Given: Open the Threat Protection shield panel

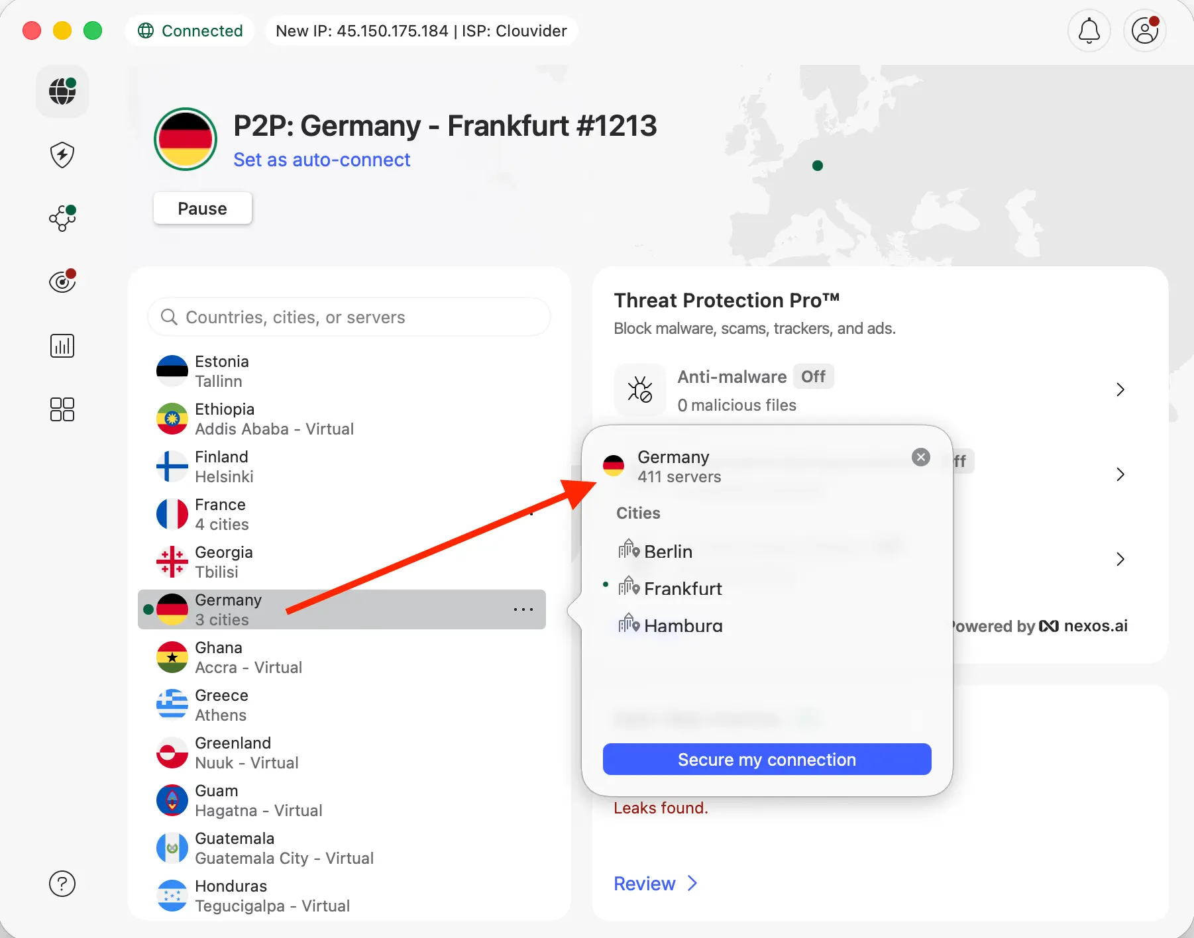Looking at the screenshot, I should pos(62,155).
